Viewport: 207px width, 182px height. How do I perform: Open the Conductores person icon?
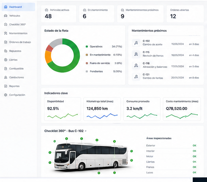tap(5, 77)
